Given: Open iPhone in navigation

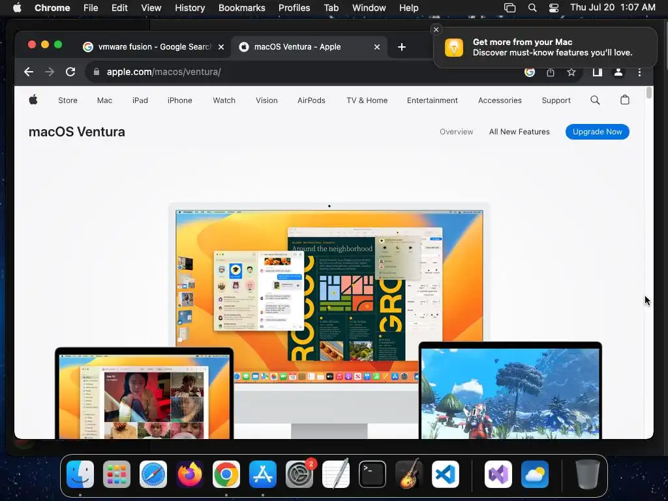Looking at the screenshot, I should click(x=180, y=100).
